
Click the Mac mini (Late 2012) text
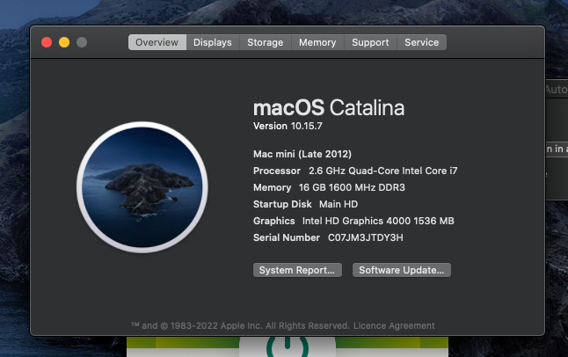pyautogui.click(x=302, y=154)
